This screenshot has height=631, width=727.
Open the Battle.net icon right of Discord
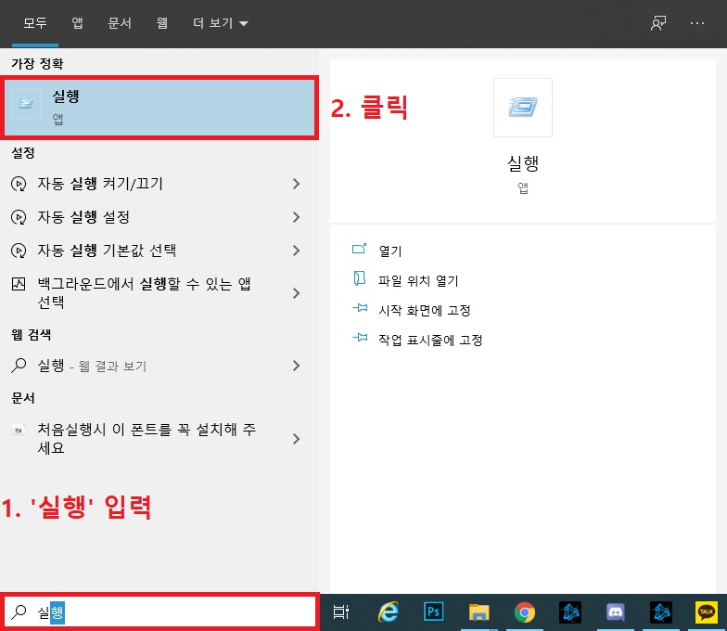click(660, 612)
